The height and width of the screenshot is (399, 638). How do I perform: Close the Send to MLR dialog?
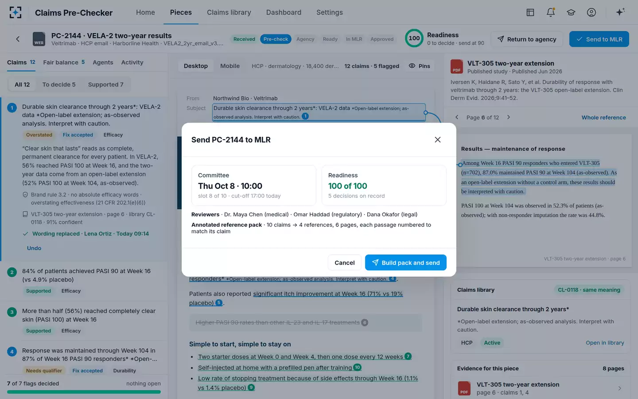438,140
